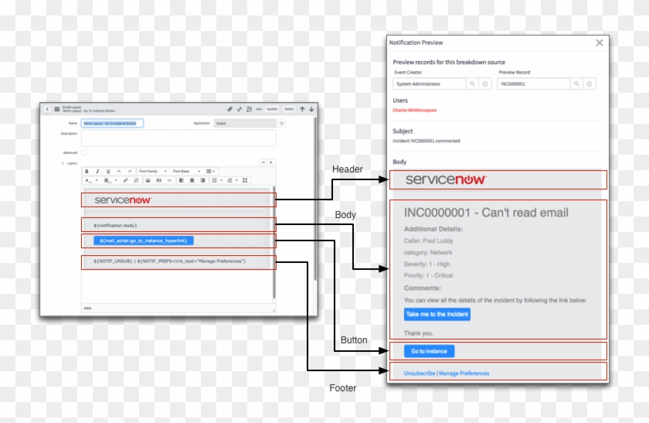649x423 pixels.
Task: Click the 'Incident INC0000001 commented' subject text
Action: 426,141
